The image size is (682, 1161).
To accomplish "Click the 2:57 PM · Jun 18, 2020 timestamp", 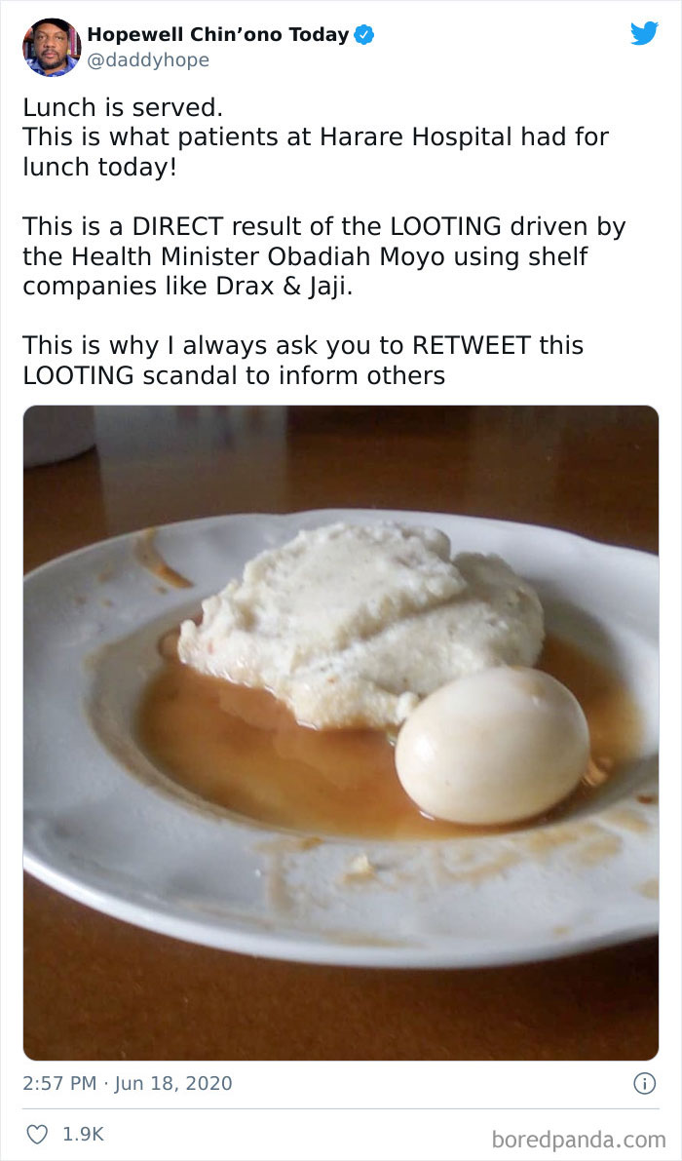I will 128,1083.
